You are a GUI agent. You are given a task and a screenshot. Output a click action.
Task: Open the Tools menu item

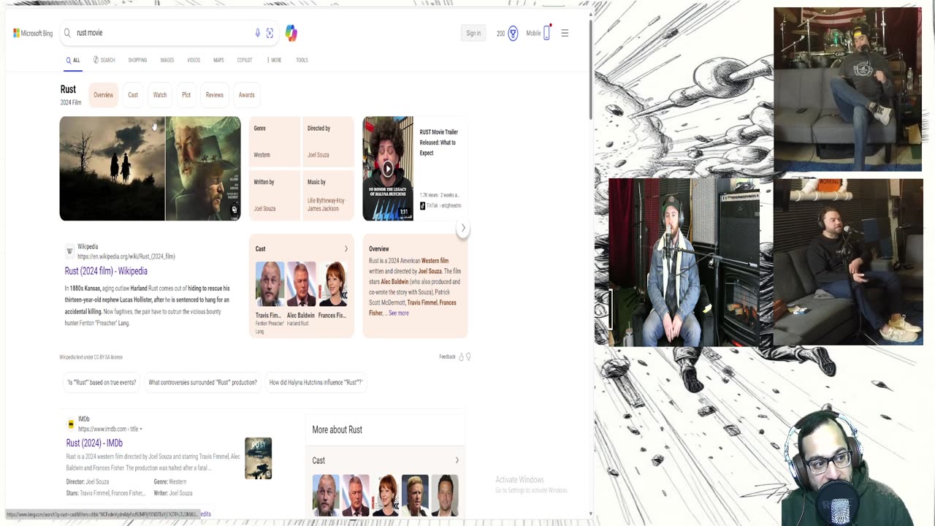[x=302, y=60]
